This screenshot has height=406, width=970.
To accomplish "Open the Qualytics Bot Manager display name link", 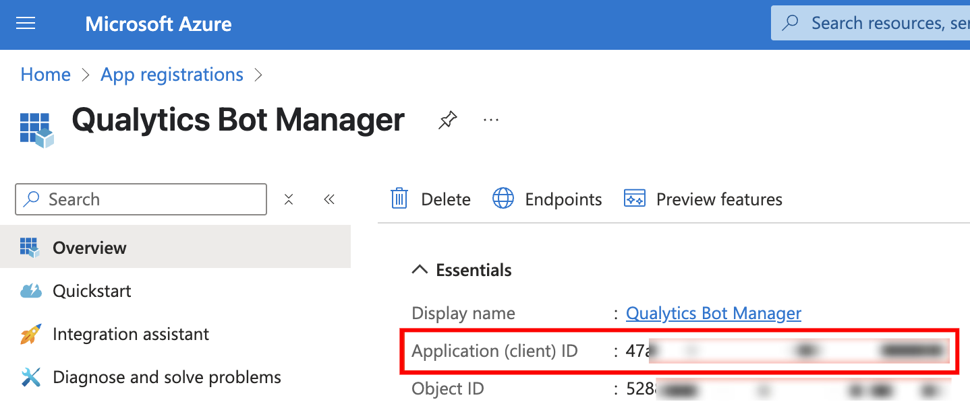I will [x=713, y=312].
